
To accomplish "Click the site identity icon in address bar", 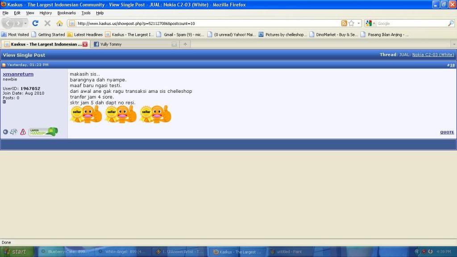I will point(72,23).
